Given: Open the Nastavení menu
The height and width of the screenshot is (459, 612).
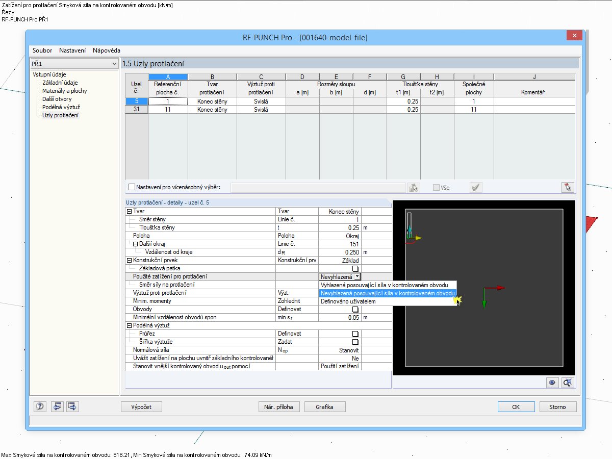Looking at the screenshot, I should pyautogui.click(x=72, y=50).
